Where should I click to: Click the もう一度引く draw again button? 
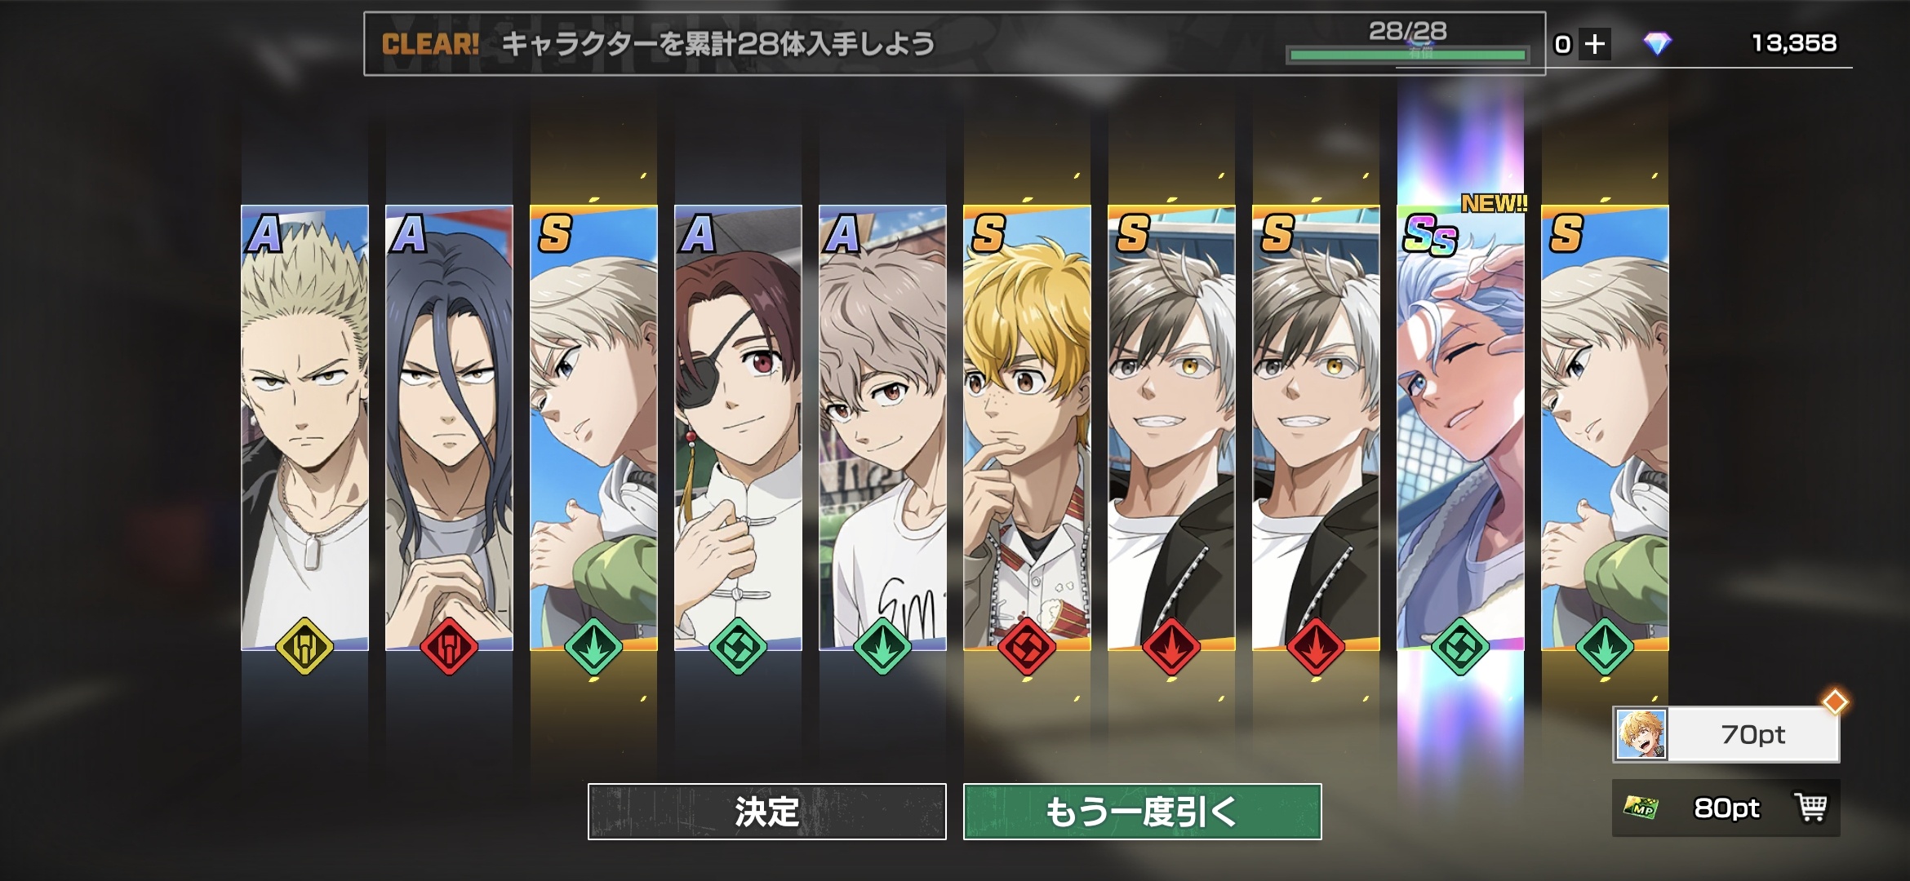tap(1142, 812)
